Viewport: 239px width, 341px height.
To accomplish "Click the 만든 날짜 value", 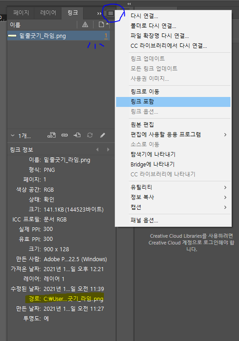I will 74,309.
